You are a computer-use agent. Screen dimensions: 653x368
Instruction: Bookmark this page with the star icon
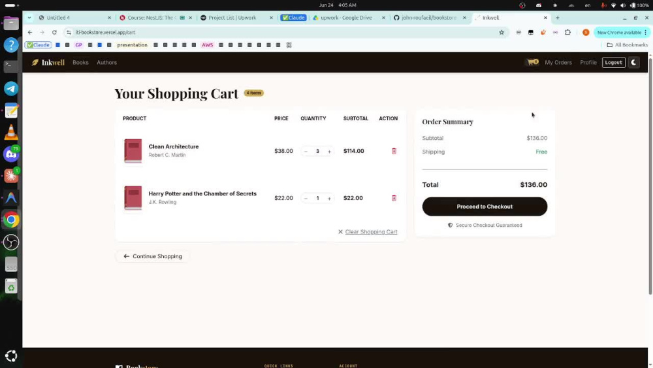pyautogui.click(x=502, y=32)
